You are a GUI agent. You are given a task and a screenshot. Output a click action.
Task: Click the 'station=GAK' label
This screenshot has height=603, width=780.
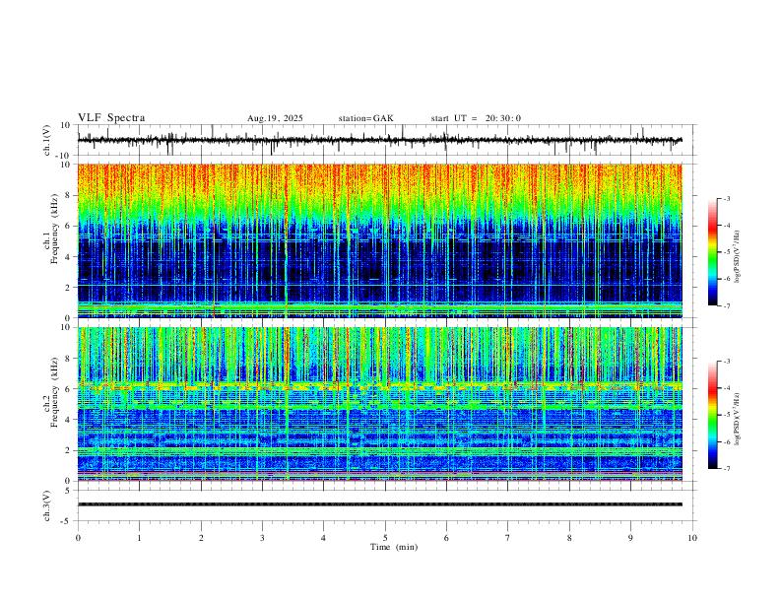point(365,118)
